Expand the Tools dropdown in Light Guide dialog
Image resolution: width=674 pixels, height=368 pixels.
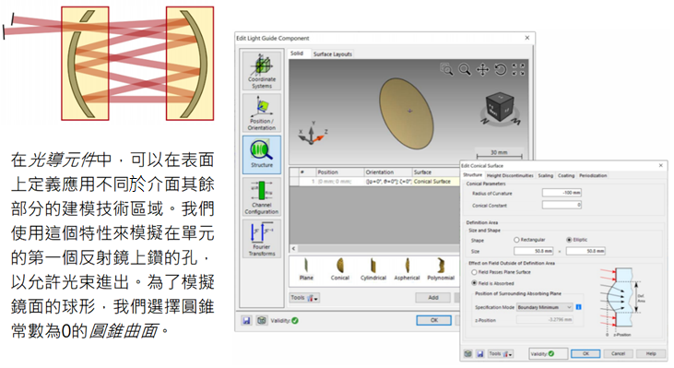point(304,298)
